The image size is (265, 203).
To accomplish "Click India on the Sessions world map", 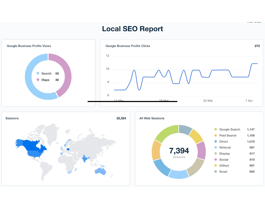I will click(85, 159).
